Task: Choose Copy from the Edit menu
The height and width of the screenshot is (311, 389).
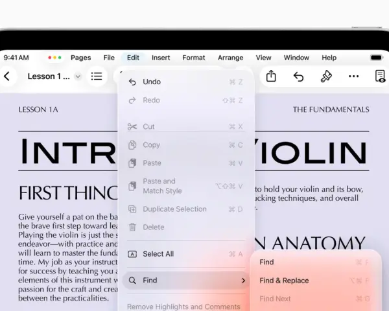Action: pos(185,145)
